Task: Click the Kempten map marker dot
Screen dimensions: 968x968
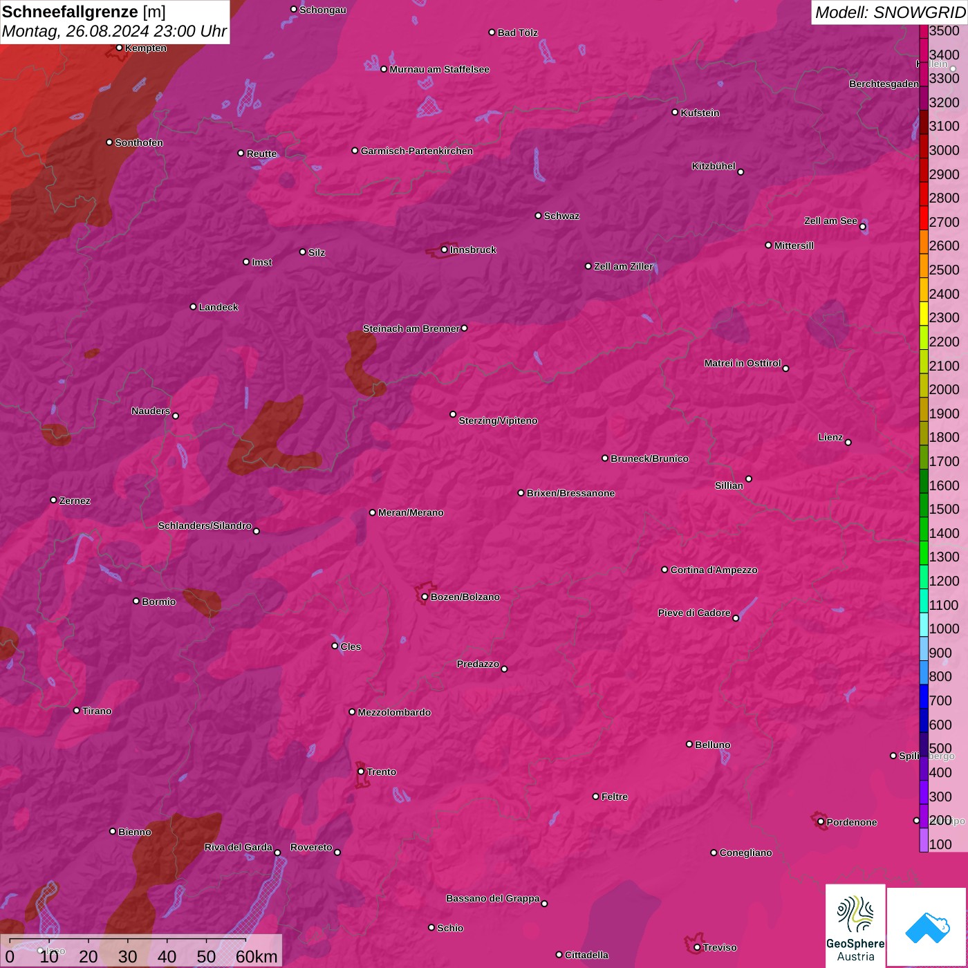Action: click(119, 48)
